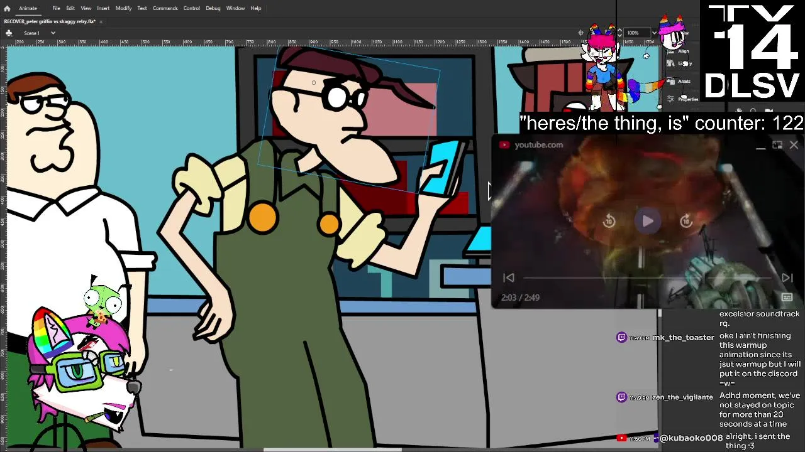Skip forward 10 seconds in mini player
805x452 pixels.
click(x=686, y=221)
